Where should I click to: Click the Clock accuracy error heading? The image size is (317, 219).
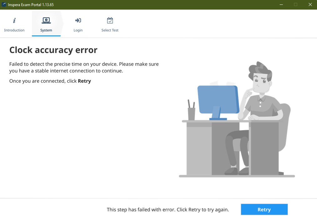coord(53,50)
